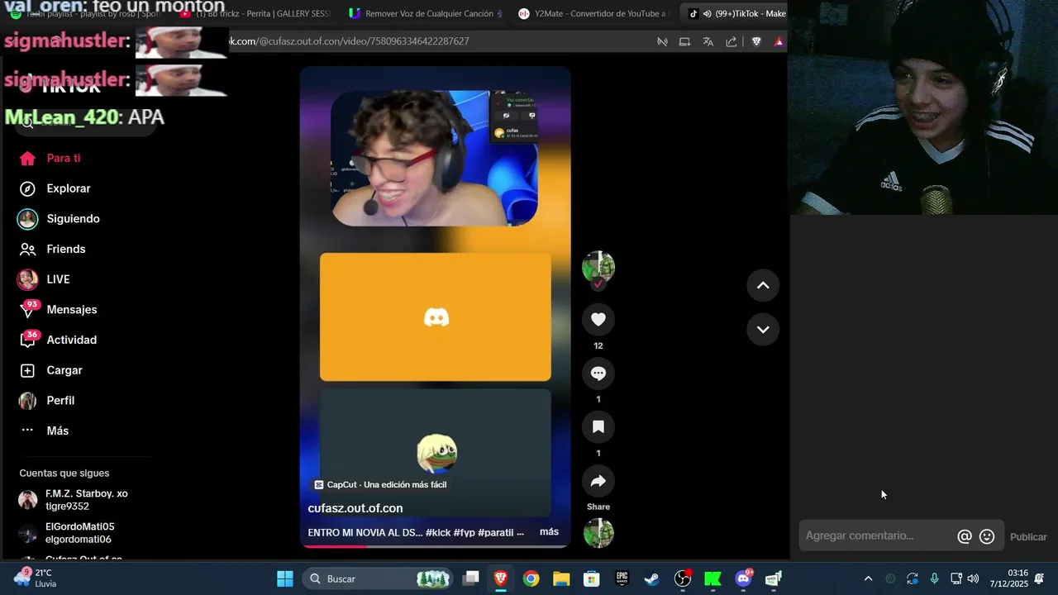Open the Kick app on taskbar
The height and width of the screenshot is (595, 1058).
712,578
